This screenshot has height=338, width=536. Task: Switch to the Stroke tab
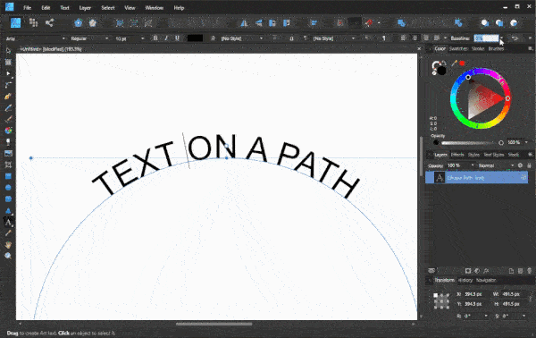(x=478, y=48)
